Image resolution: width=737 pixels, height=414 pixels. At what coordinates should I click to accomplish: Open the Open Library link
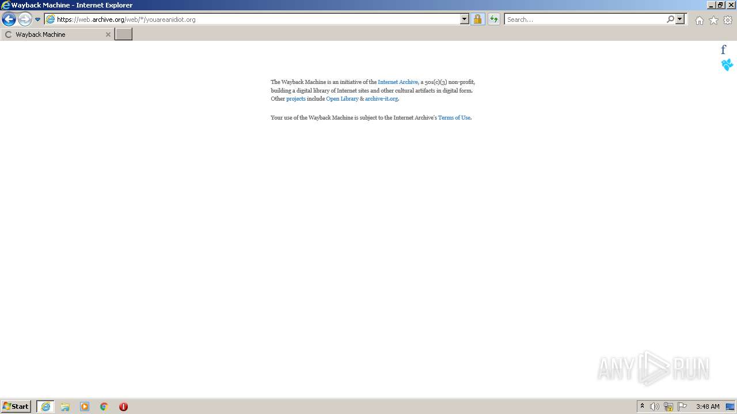click(x=342, y=99)
